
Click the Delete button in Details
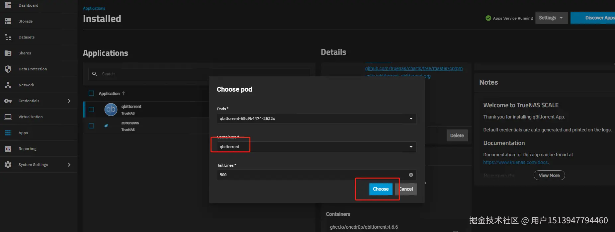[x=457, y=135]
